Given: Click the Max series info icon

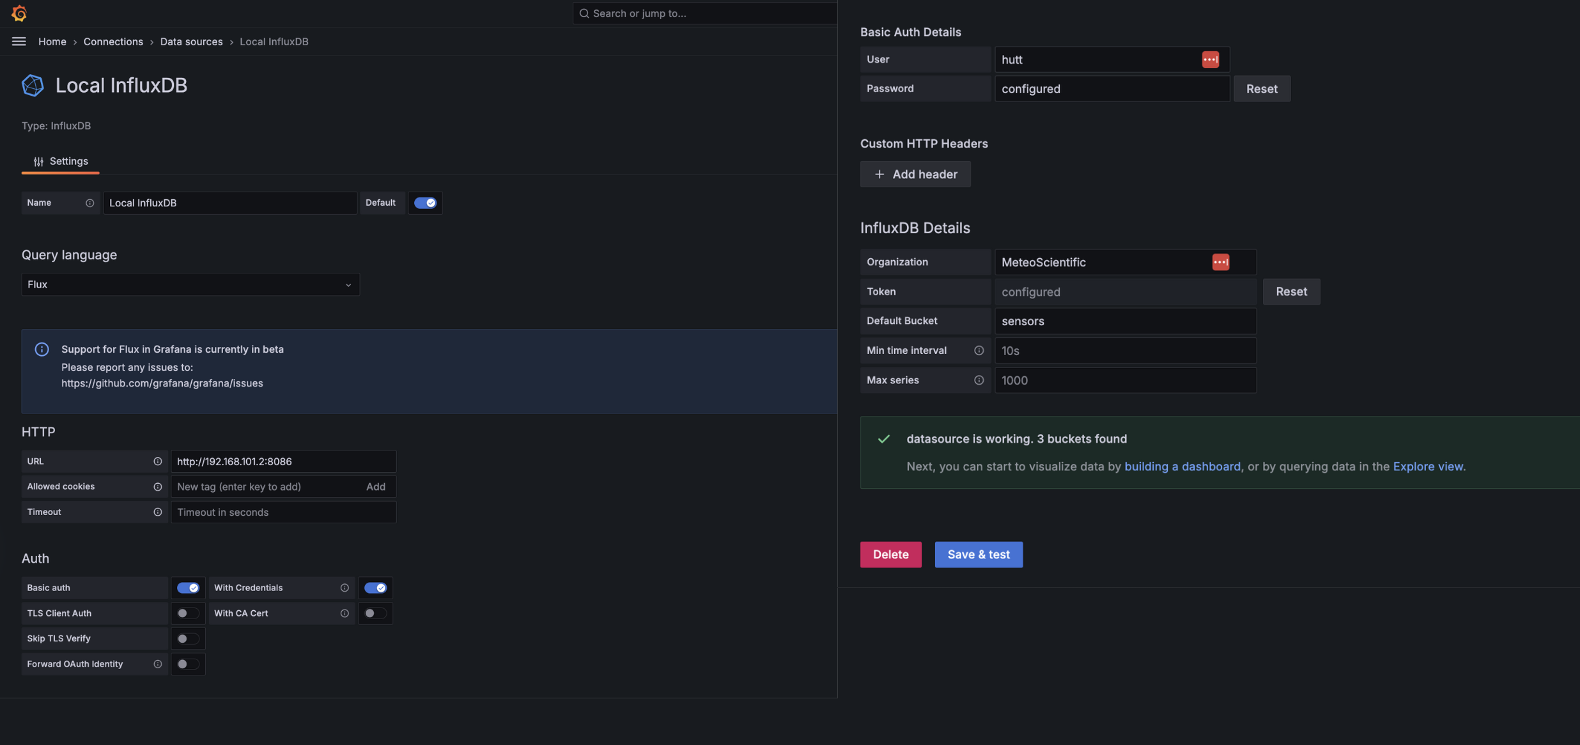Looking at the screenshot, I should pyautogui.click(x=979, y=380).
